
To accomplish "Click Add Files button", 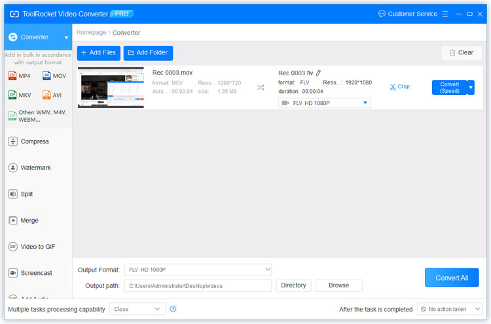I will (99, 53).
